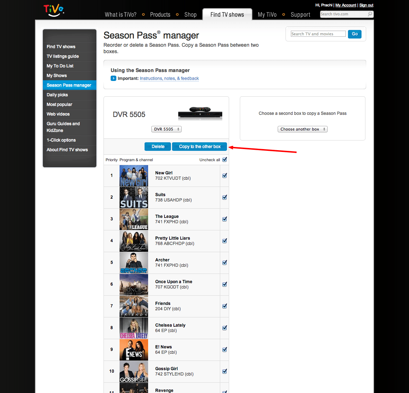Click the Chelsea Lately program title
This screenshot has height=393, width=409.
click(170, 325)
